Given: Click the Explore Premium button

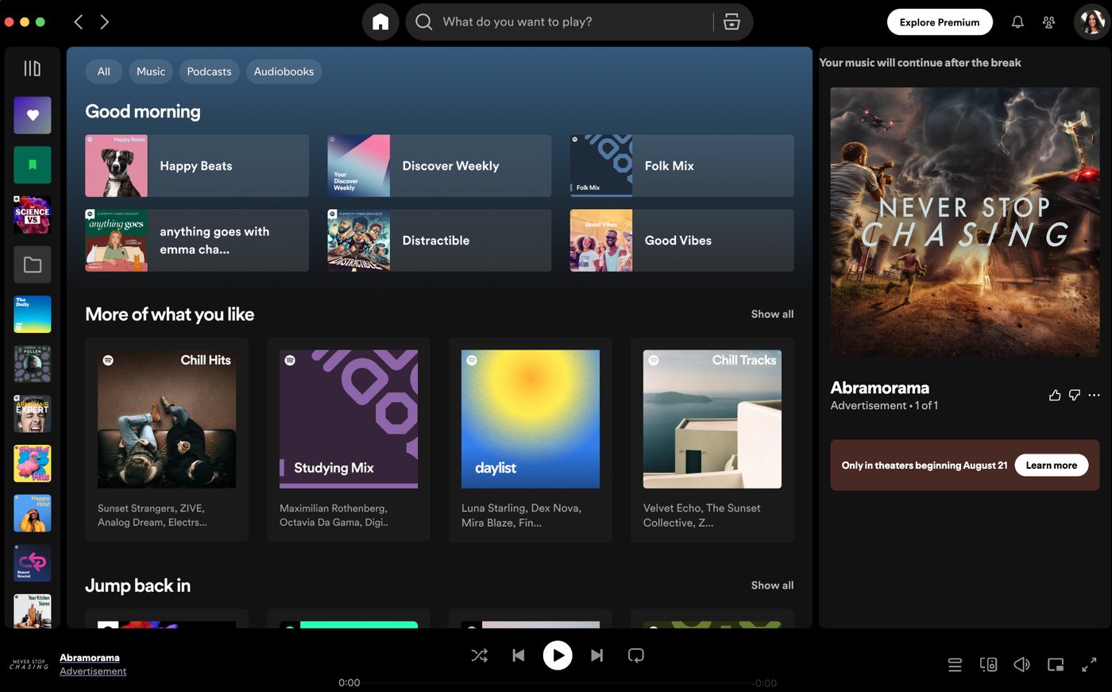Looking at the screenshot, I should [940, 22].
